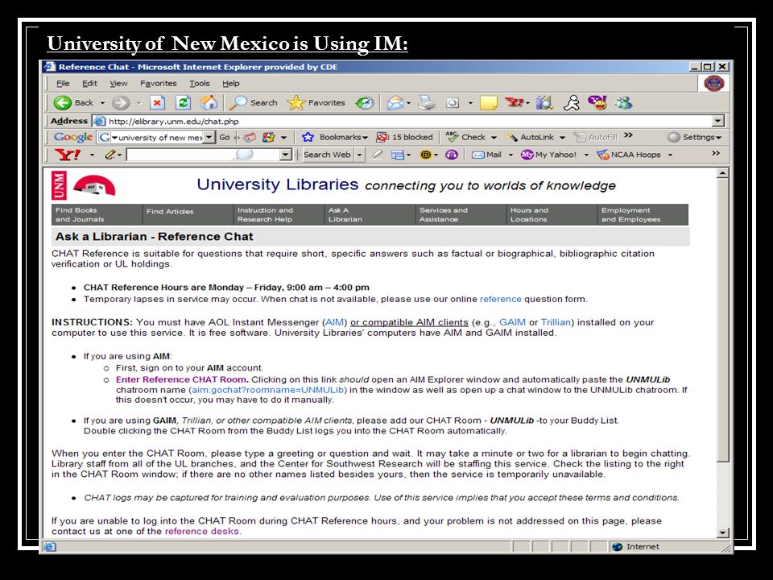Click the NCAA Hoops toolbar button
The image size is (773, 580).
(629, 155)
